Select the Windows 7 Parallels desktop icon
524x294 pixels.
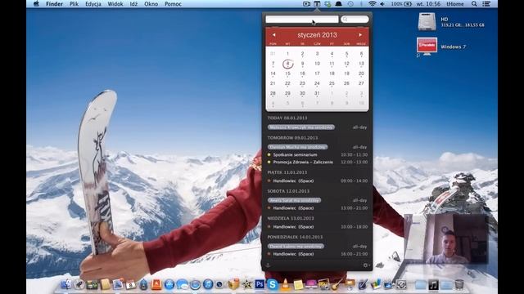(427, 46)
